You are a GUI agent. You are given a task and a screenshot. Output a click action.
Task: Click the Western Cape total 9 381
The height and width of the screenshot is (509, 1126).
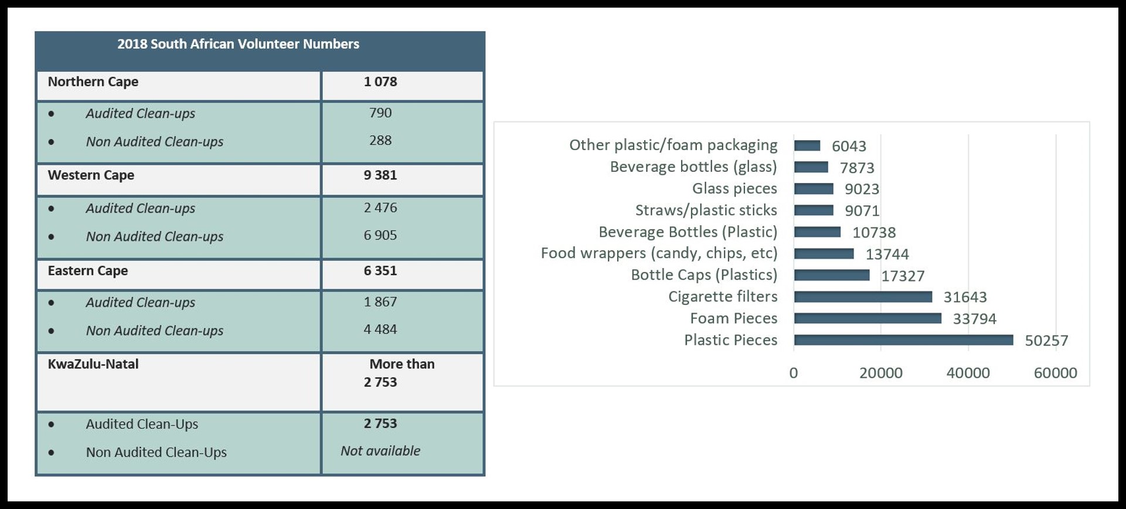click(380, 175)
